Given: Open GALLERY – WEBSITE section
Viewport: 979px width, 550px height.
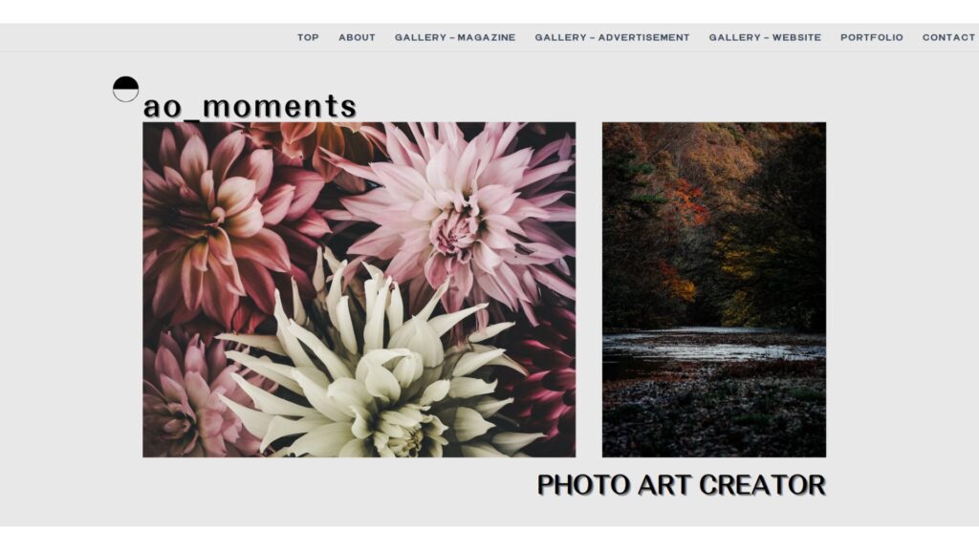Looking at the screenshot, I should 765,37.
